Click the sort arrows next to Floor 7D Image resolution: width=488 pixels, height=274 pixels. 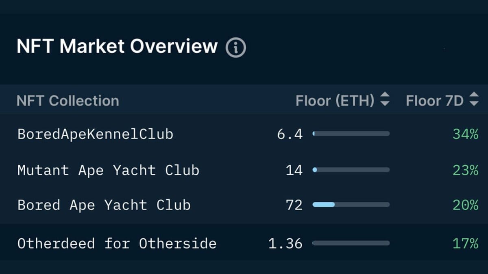pos(474,99)
